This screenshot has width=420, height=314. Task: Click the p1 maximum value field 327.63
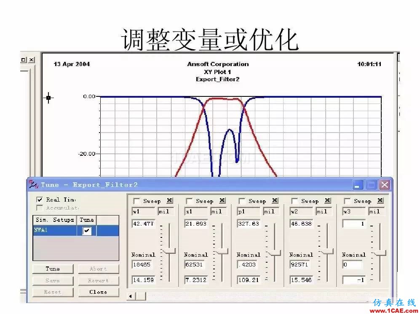click(249, 224)
